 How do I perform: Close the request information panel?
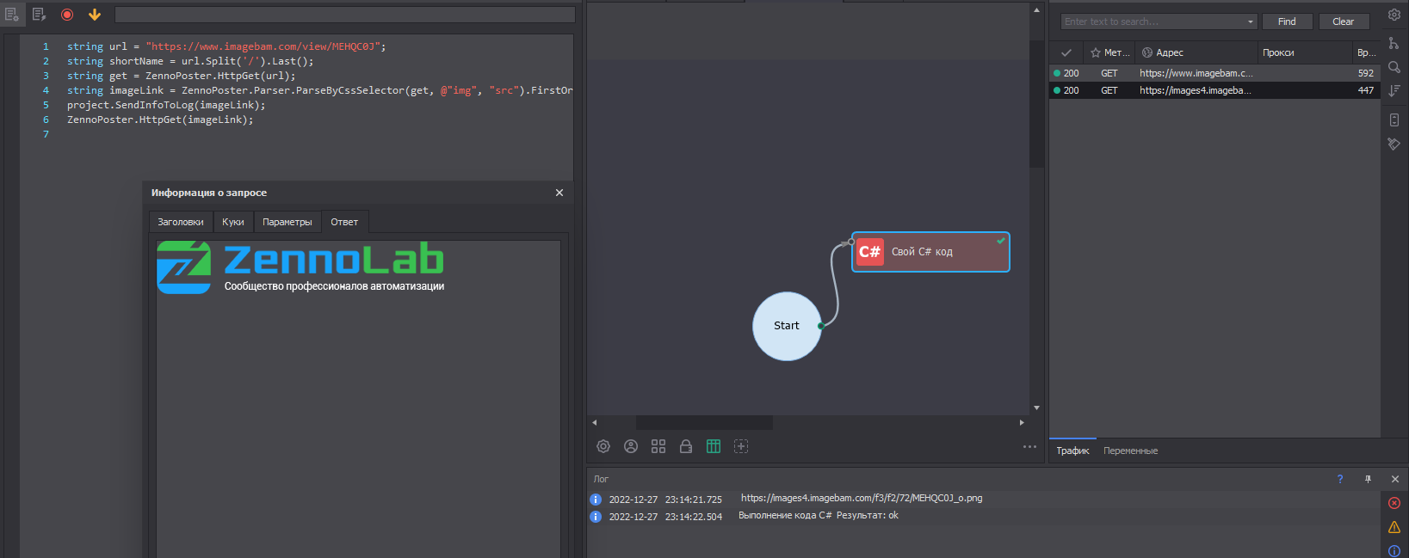coord(559,193)
